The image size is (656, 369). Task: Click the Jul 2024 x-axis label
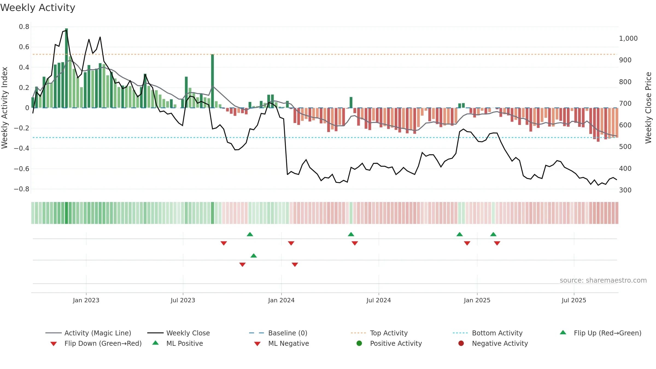(x=379, y=300)
